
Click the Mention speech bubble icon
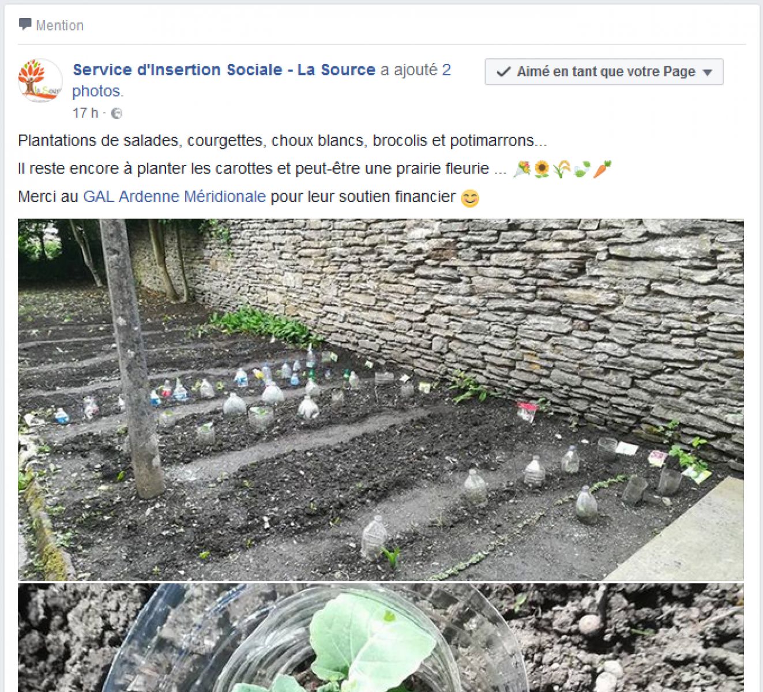(x=25, y=24)
